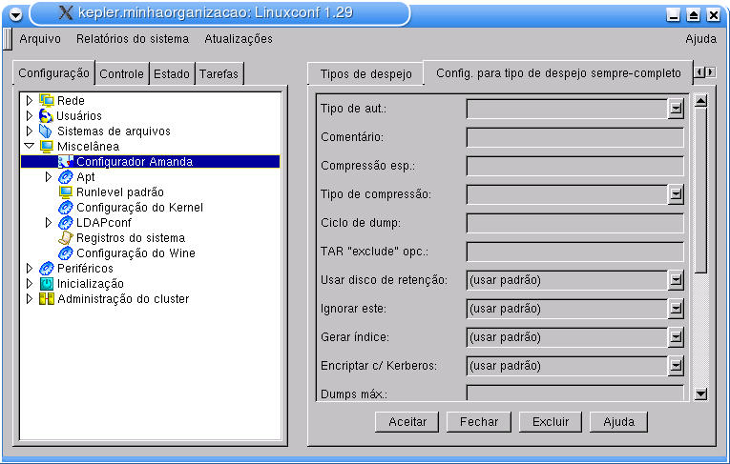Expand the Sistemas de arquivos node
730x464 pixels.
30,131
